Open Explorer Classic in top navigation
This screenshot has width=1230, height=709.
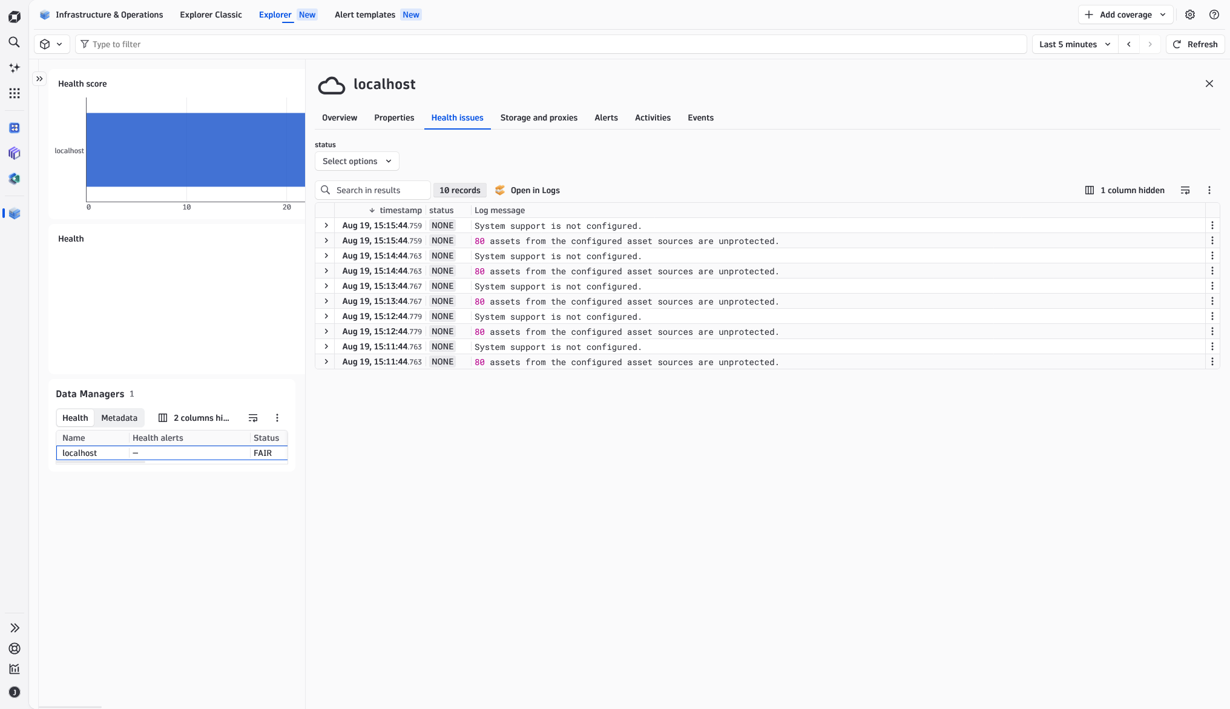click(211, 15)
